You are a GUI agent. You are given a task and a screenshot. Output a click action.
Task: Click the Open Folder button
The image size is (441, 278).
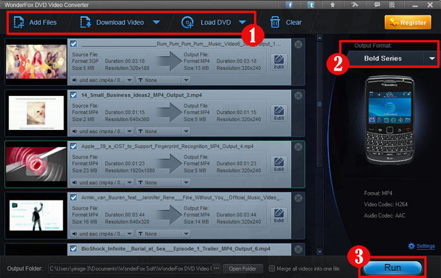point(243,269)
